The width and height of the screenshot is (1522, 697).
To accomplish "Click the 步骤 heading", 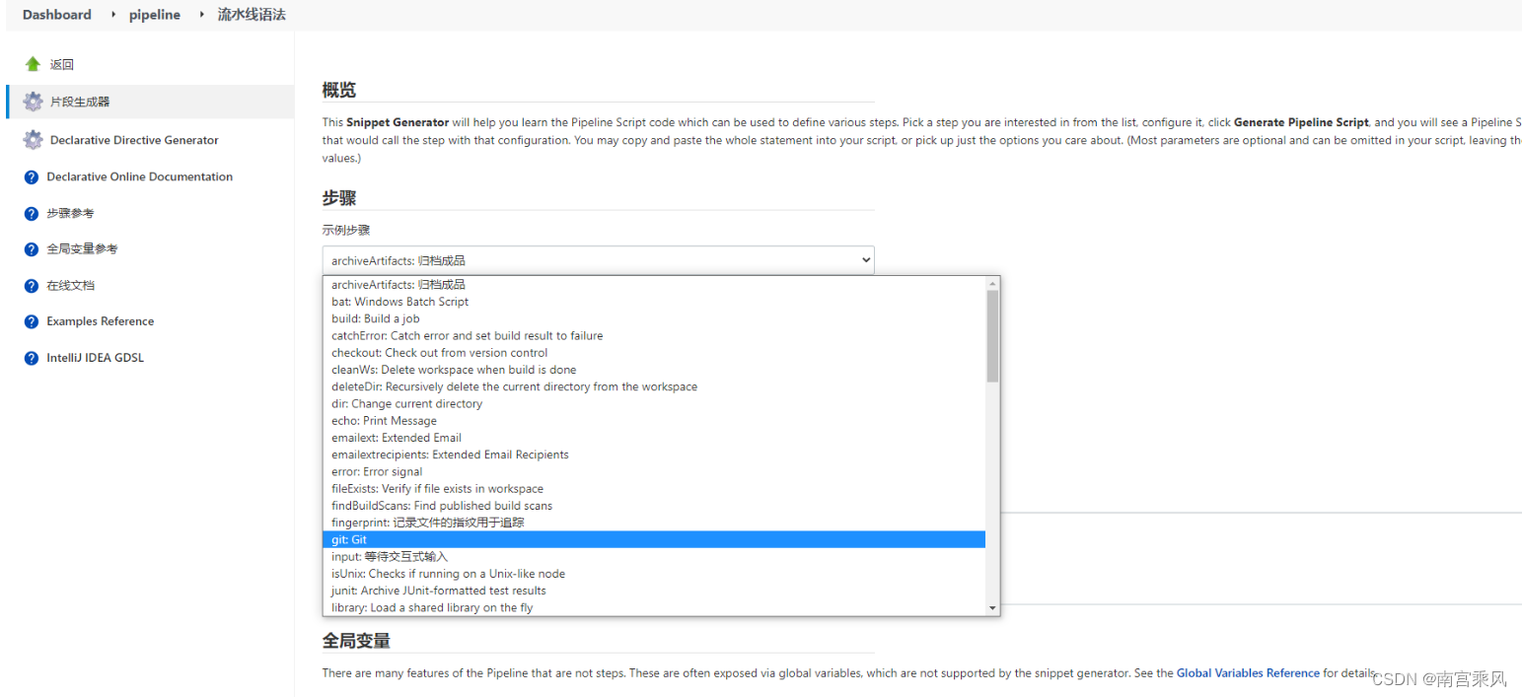I will click(x=339, y=197).
